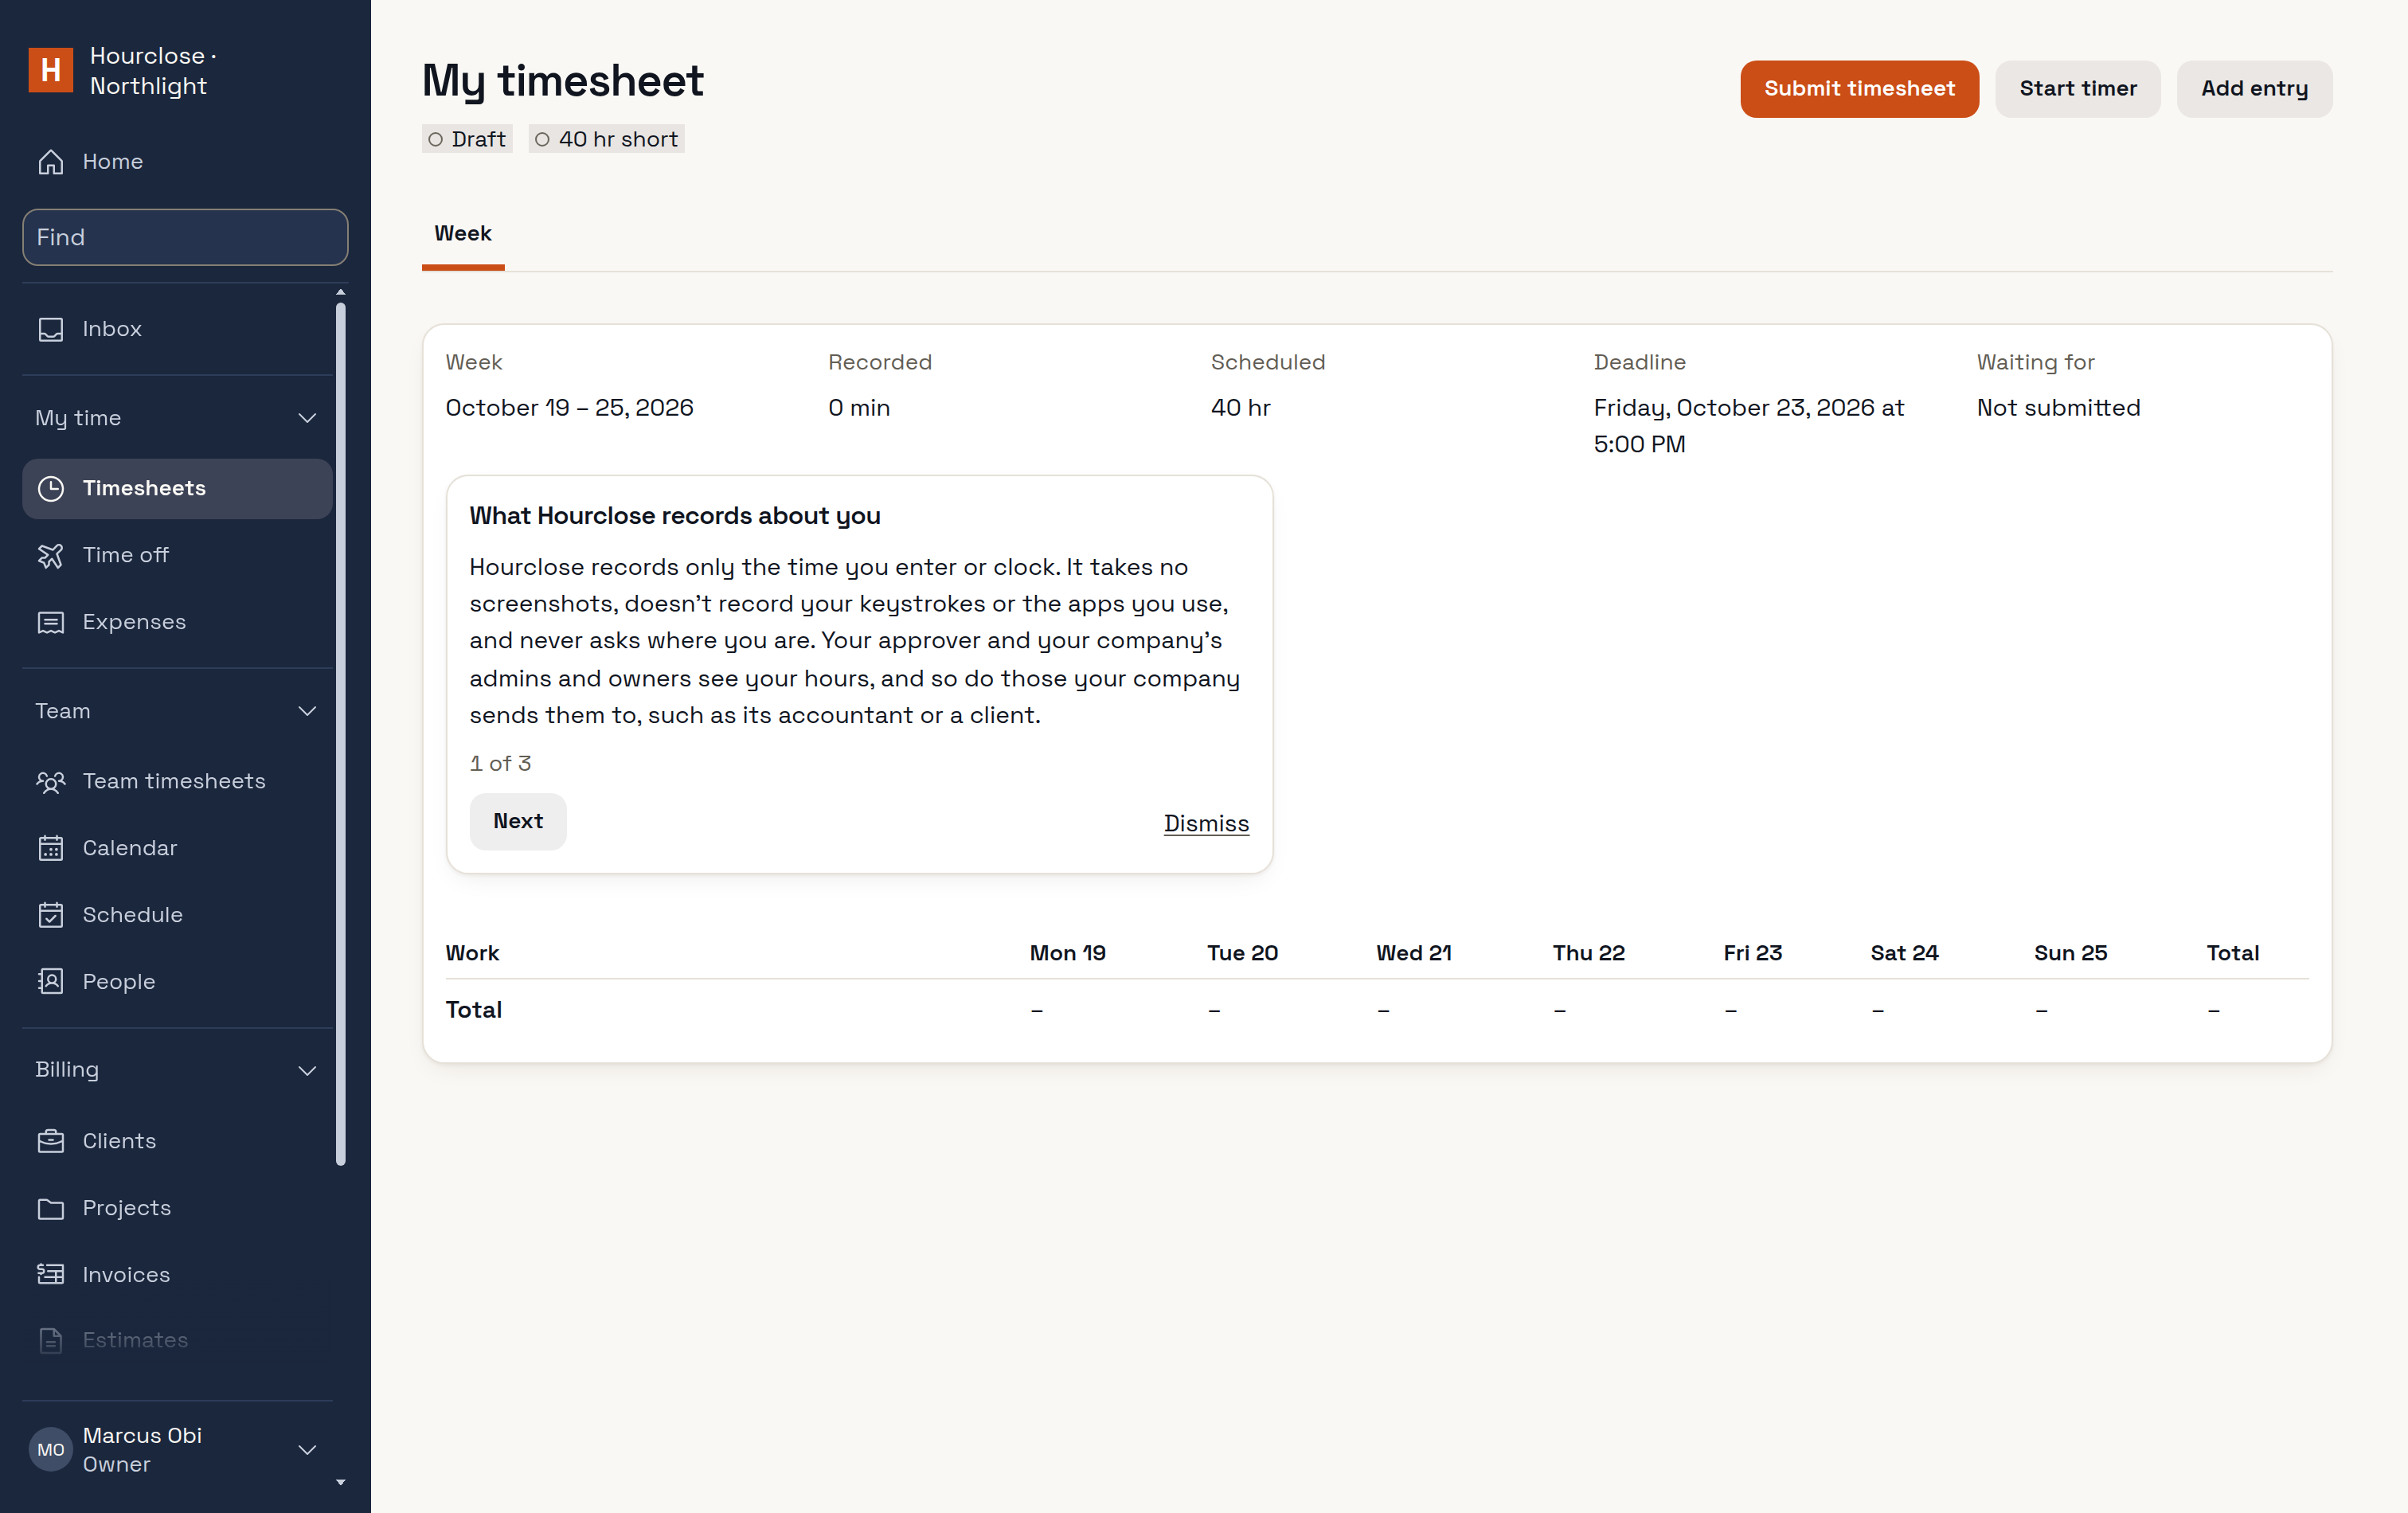Click the Clients briefcase icon

point(51,1142)
